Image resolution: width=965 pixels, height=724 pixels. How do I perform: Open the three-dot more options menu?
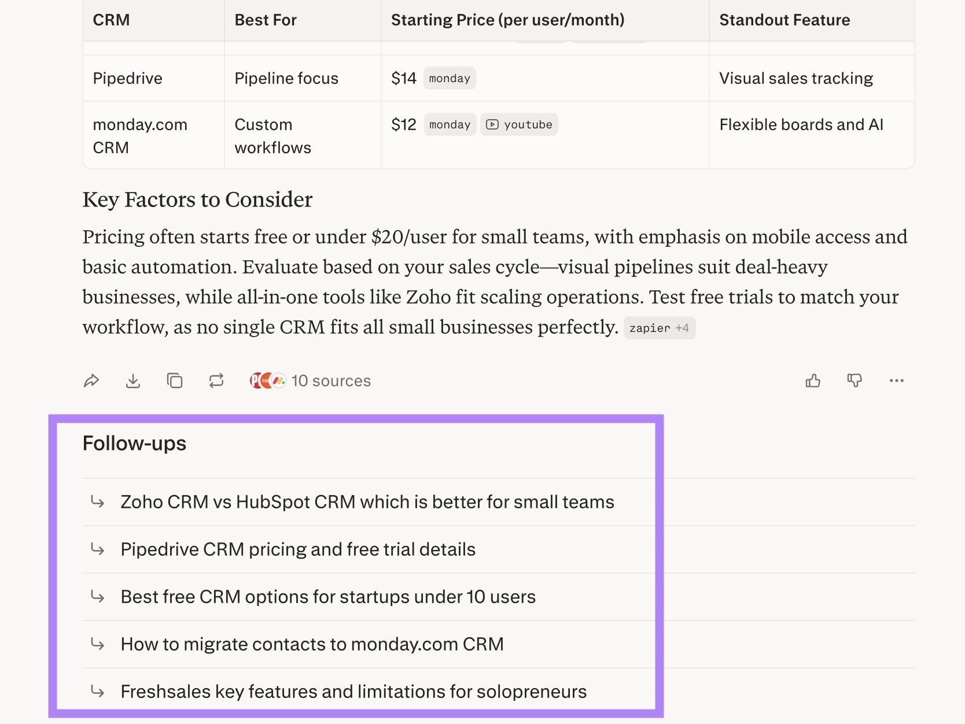tap(897, 381)
